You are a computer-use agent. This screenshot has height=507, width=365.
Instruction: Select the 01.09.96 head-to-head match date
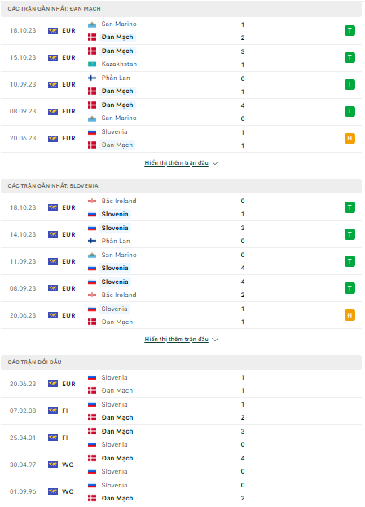pyautogui.click(x=23, y=491)
